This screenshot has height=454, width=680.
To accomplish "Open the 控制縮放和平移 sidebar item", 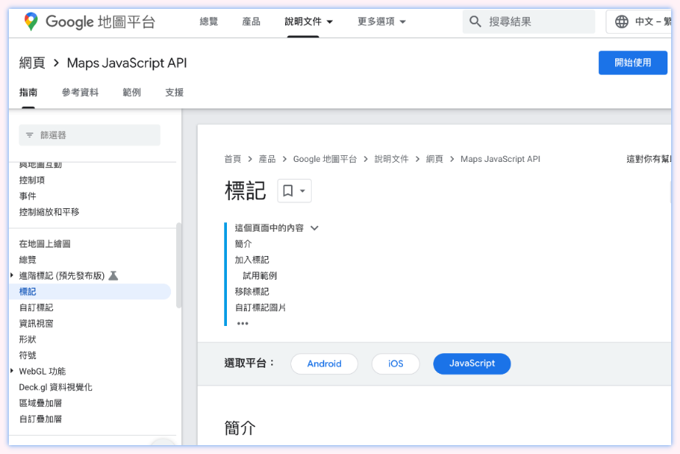I will pyautogui.click(x=49, y=212).
